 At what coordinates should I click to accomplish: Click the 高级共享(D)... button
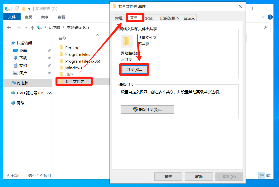147,109
